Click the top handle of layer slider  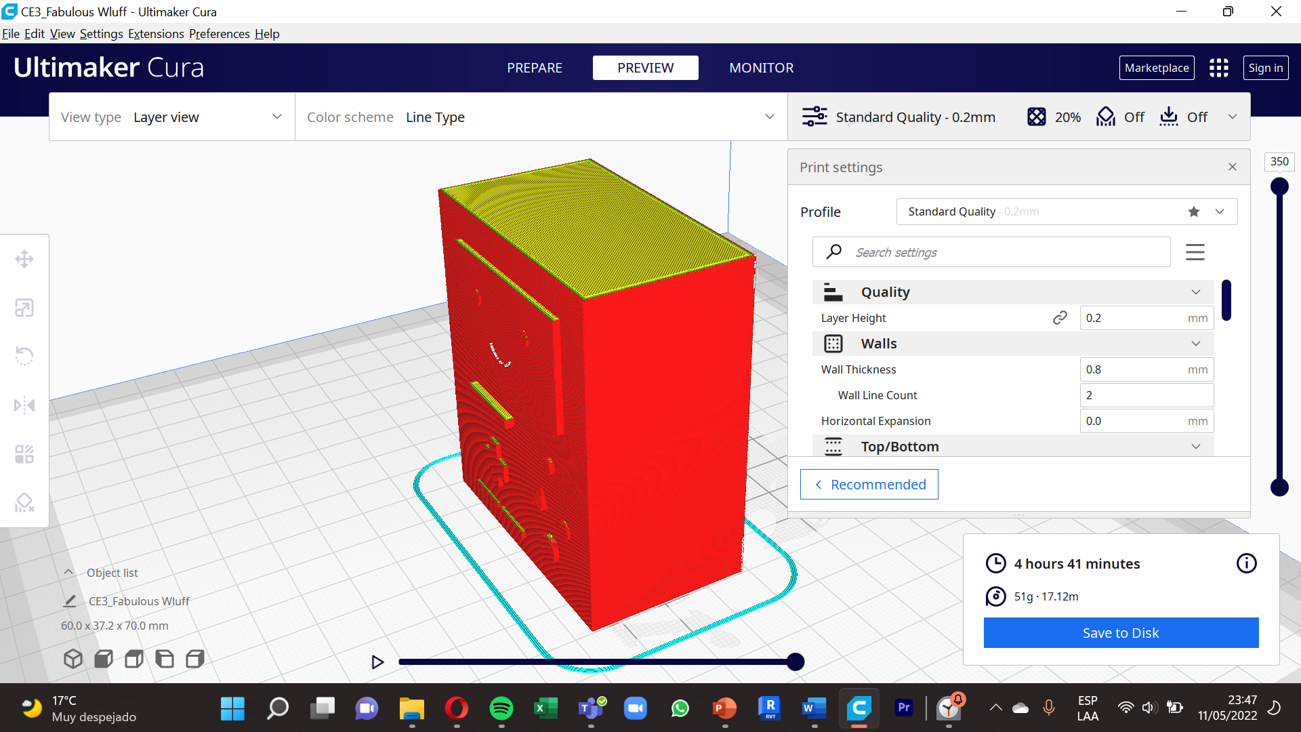pos(1279,186)
